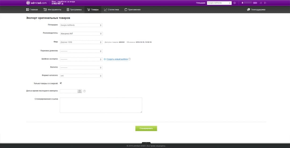Click the logout icon in header

pos(265,3)
